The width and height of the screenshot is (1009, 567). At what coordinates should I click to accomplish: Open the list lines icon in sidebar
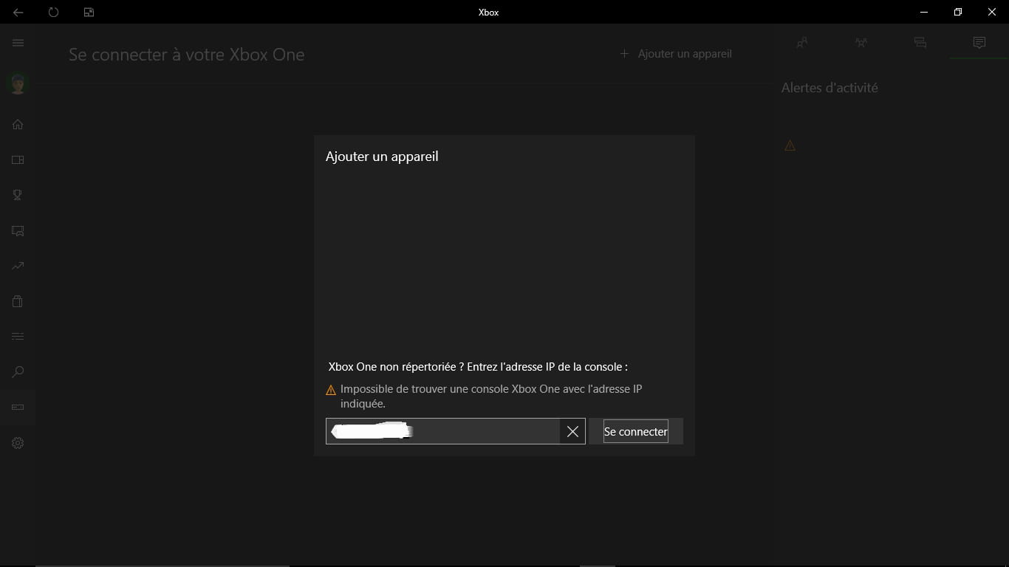click(x=18, y=337)
